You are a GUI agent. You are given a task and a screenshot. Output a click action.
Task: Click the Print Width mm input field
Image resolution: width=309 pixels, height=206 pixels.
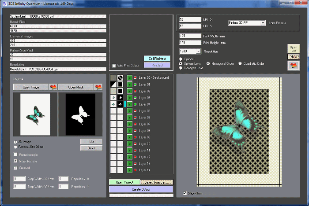(x=190, y=36)
